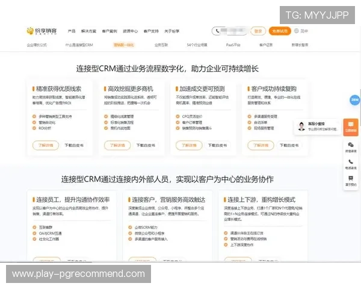Viewport: 361px width, 289px height.
Task: Click 下载白皮书 under 客户成功持续复购
Action: tap(289, 146)
